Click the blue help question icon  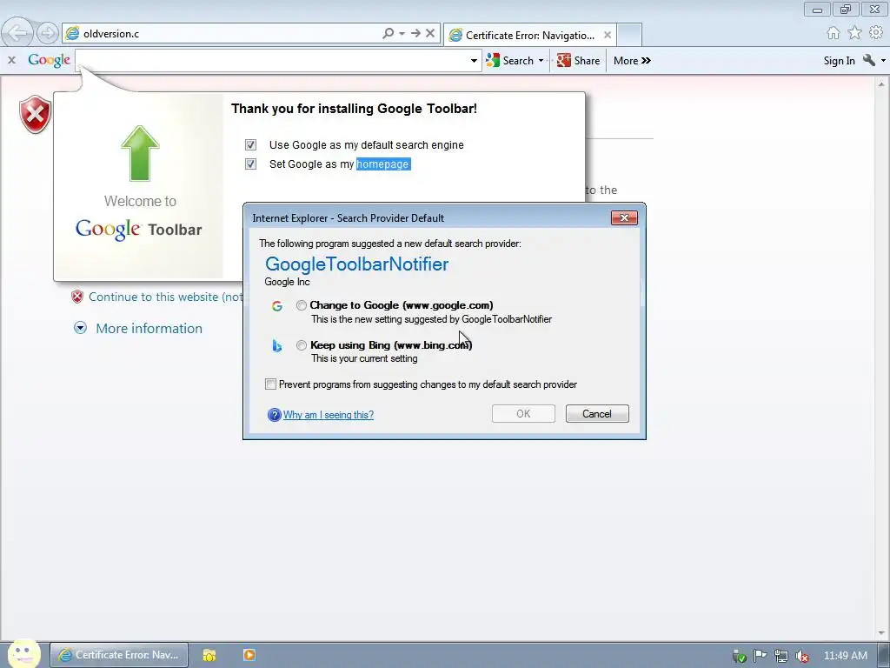coord(274,415)
